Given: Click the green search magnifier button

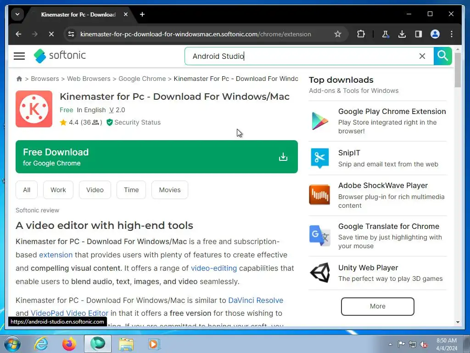Looking at the screenshot, I should click(442, 56).
